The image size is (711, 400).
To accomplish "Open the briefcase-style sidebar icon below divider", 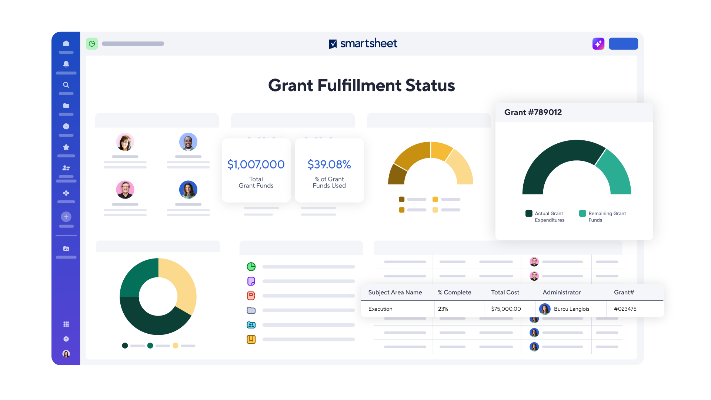I will coord(66,249).
